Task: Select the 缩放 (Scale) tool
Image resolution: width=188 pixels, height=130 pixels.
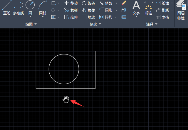Action: click(x=88, y=17)
